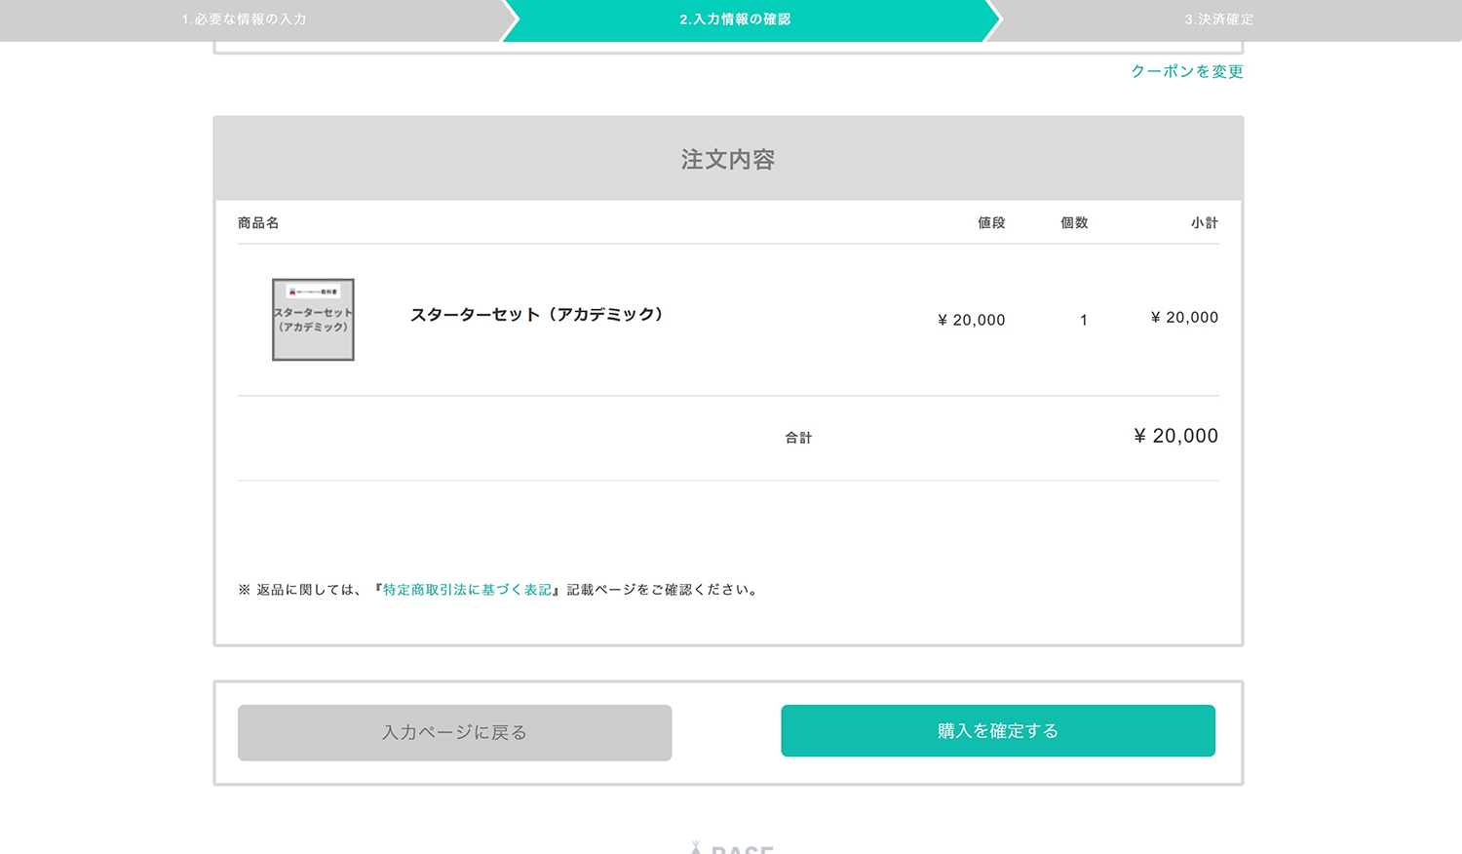The width and height of the screenshot is (1462, 854).
Task: Click the 値段 column header
Action: click(x=991, y=222)
